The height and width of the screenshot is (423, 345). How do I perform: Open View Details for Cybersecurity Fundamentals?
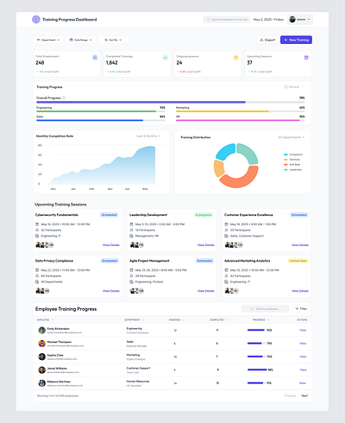pyautogui.click(x=111, y=245)
